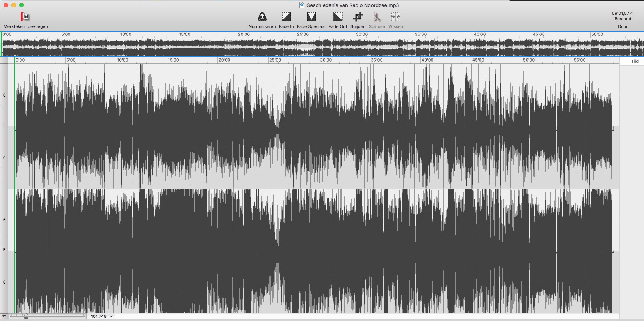Open the 101.748 zoom value dropdown
The width and height of the screenshot is (644, 321).
click(x=102, y=316)
